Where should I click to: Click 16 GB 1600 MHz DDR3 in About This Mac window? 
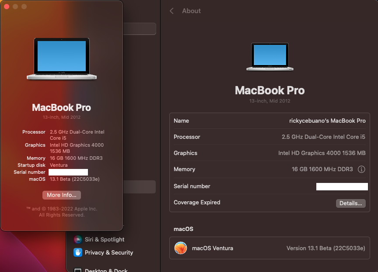coord(76,158)
